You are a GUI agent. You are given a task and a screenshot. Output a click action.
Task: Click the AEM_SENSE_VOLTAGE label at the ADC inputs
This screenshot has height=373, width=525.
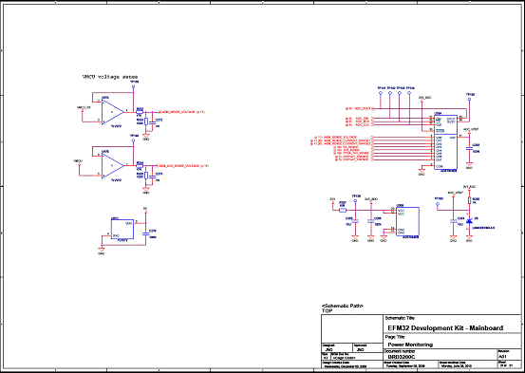click(340, 137)
